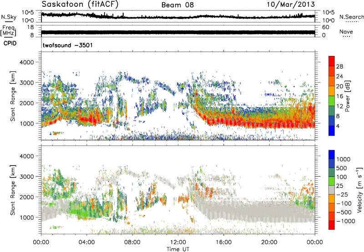Click the '12:00' time axis tick label

click(x=178, y=242)
